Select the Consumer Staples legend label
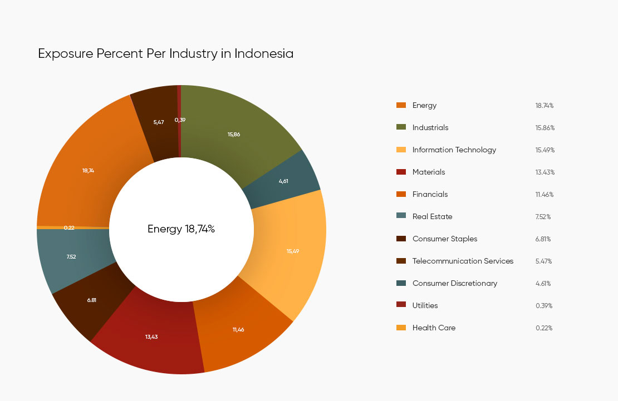Viewport: 618px width, 401px height. [x=444, y=239]
